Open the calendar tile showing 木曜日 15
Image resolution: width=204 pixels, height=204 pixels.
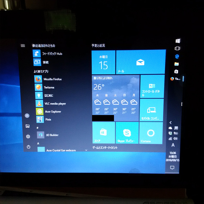[104, 62]
